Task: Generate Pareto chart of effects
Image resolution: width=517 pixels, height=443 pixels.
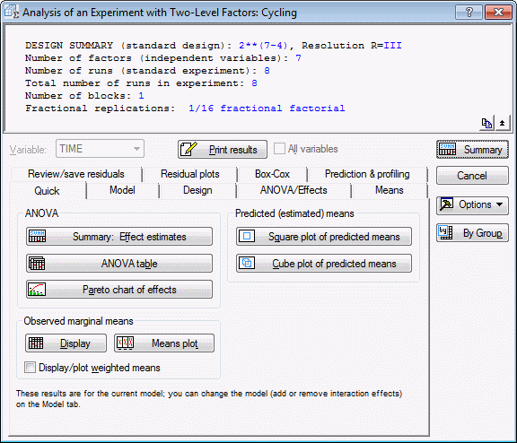Action: (119, 290)
